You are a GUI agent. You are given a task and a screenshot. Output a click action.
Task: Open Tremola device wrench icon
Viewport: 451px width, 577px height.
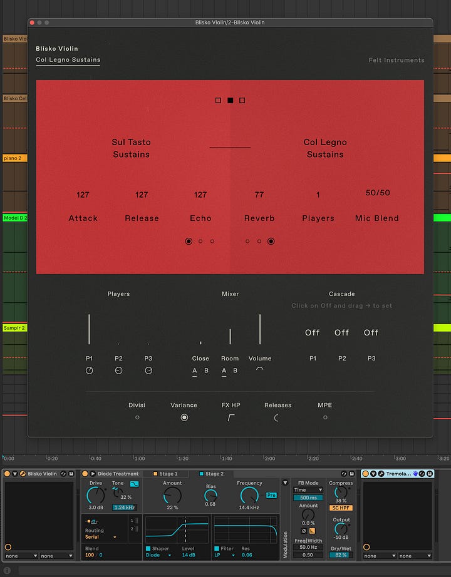coord(381,474)
